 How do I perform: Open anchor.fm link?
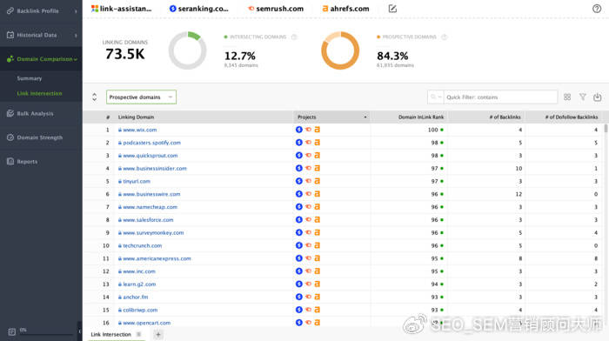[135, 297]
